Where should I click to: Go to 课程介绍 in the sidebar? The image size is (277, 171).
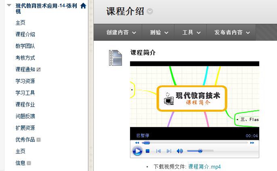pyautogui.click(x=25, y=34)
